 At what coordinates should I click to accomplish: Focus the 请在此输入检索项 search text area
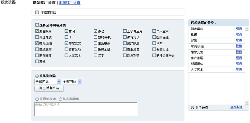[x=86, y=109]
